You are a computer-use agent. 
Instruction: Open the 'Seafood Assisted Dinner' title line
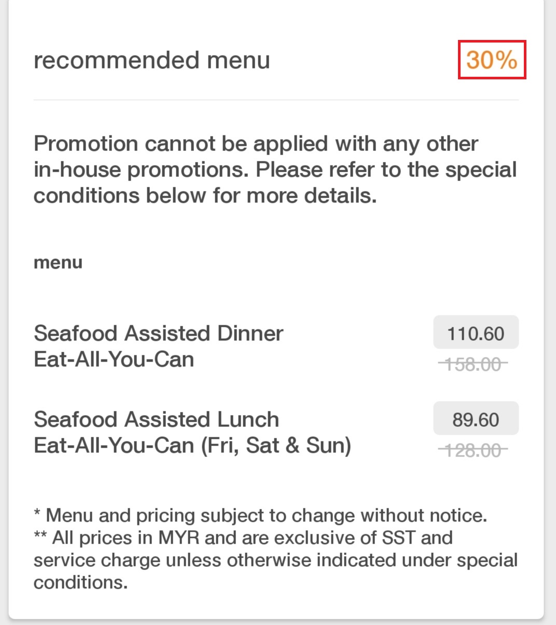pos(158,333)
